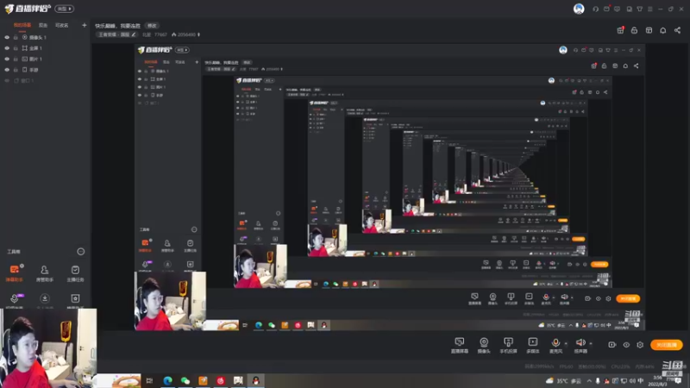Open Danmaku assistant's small gear in outermost toolbox
This screenshot has height=388, width=690.
point(22,266)
